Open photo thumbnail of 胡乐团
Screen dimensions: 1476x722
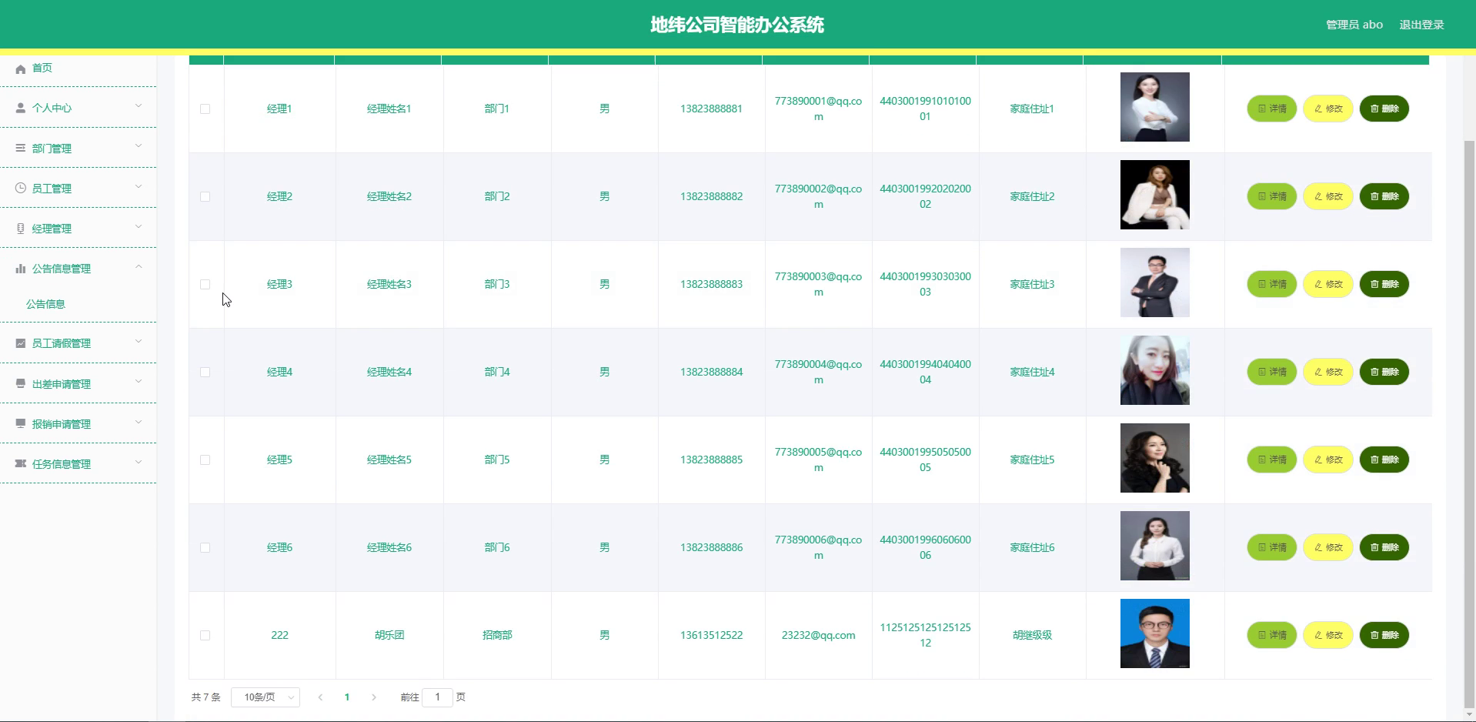1155,633
